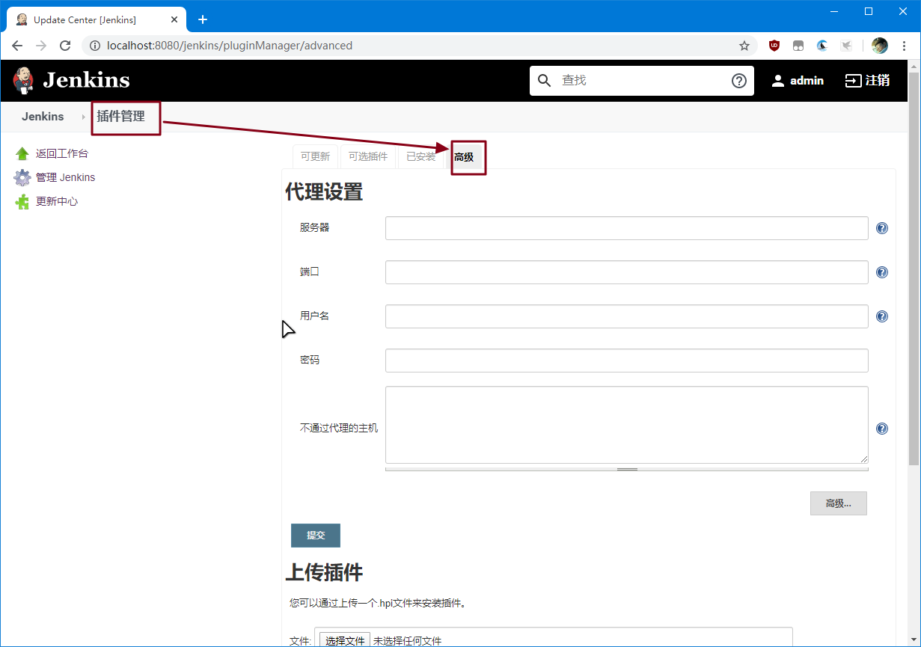Screen dimensions: 921x647
Task: Click the 注销 logout icon
Action: click(x=854, y=81)
